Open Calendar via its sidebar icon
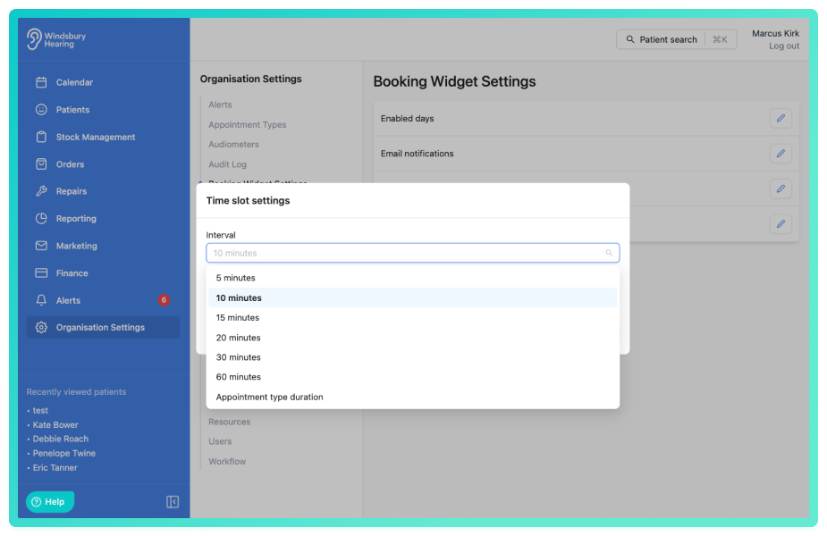The image size is (827, 536). click(x=41, y=82)
